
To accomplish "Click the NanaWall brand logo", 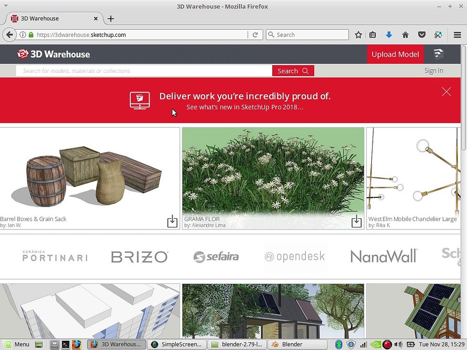I will pyautogui.click(x=384, y=256).
